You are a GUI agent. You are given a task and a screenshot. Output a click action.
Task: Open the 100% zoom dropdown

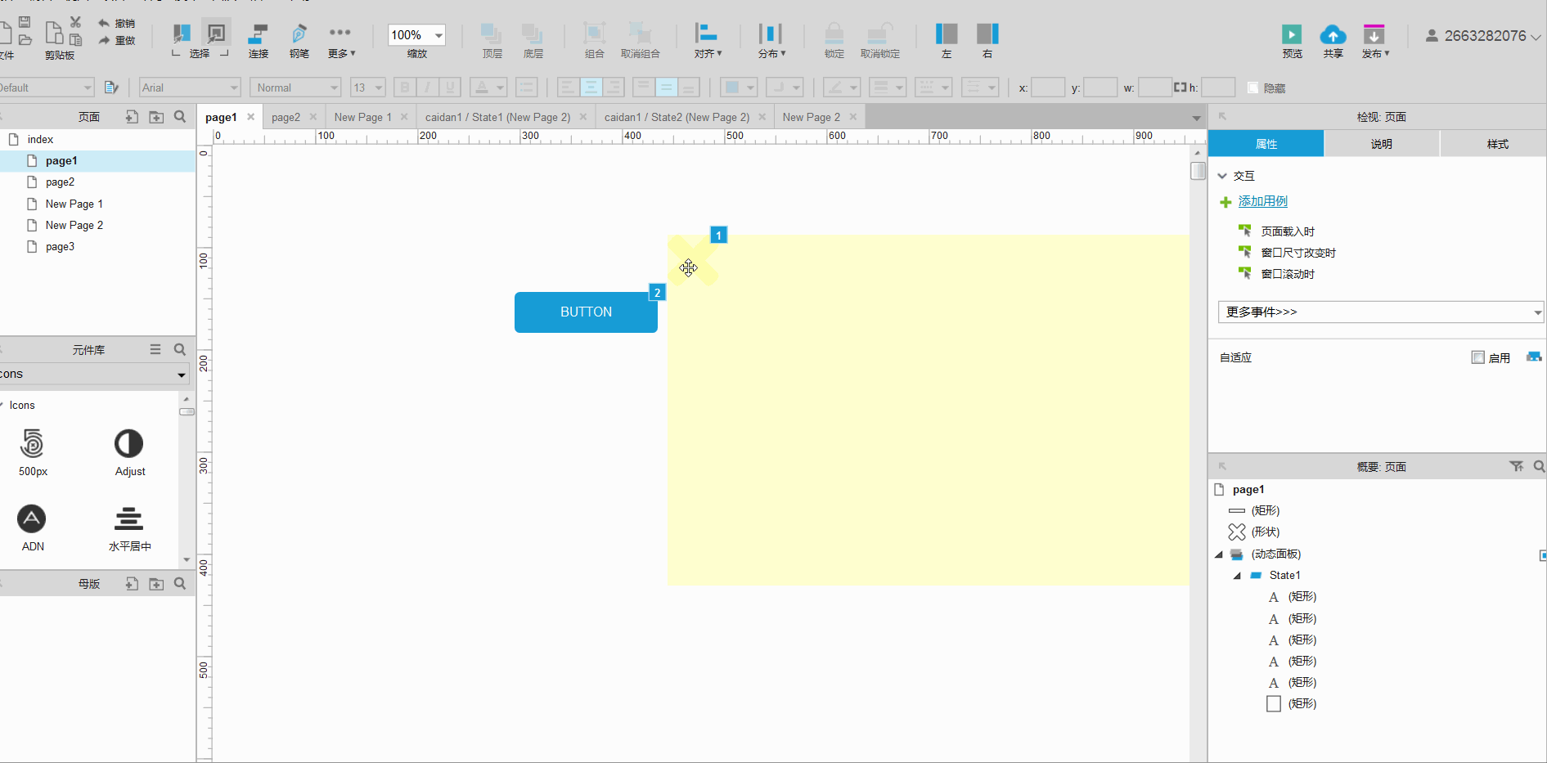438,35
